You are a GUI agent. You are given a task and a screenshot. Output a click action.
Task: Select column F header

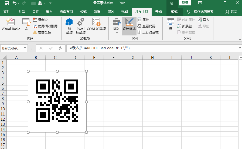113,58
